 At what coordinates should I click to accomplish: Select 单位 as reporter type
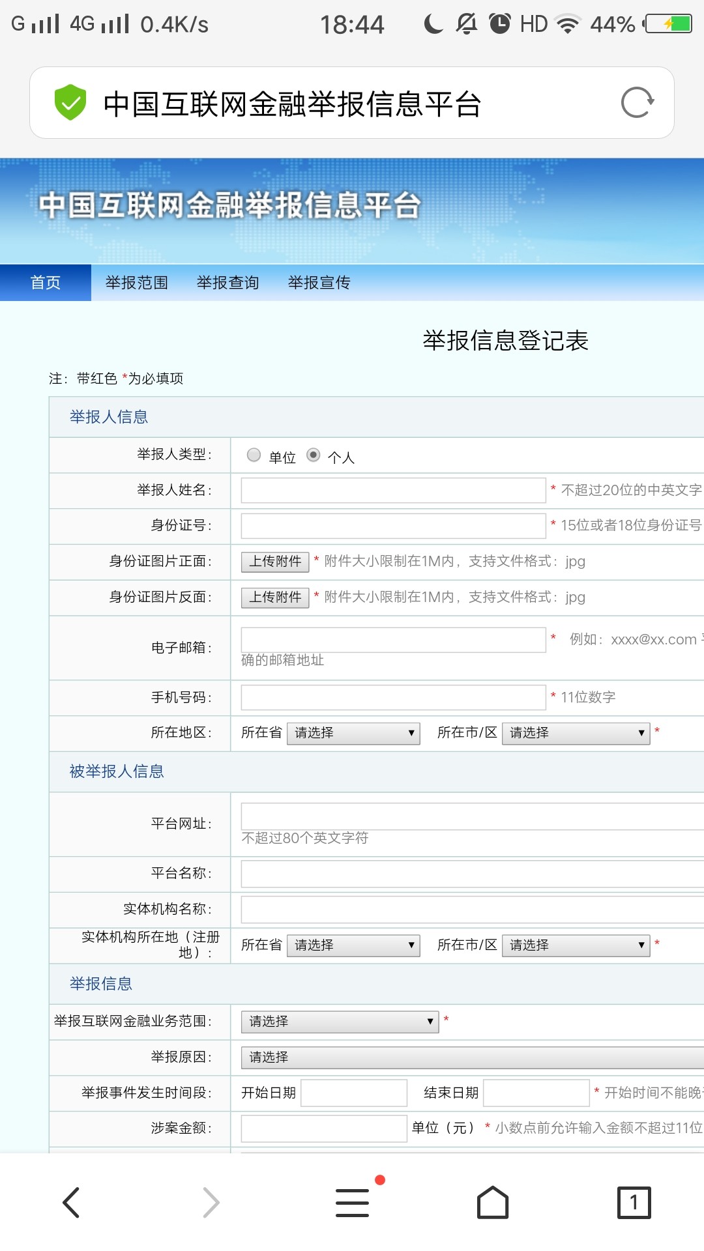pos(254,455)
